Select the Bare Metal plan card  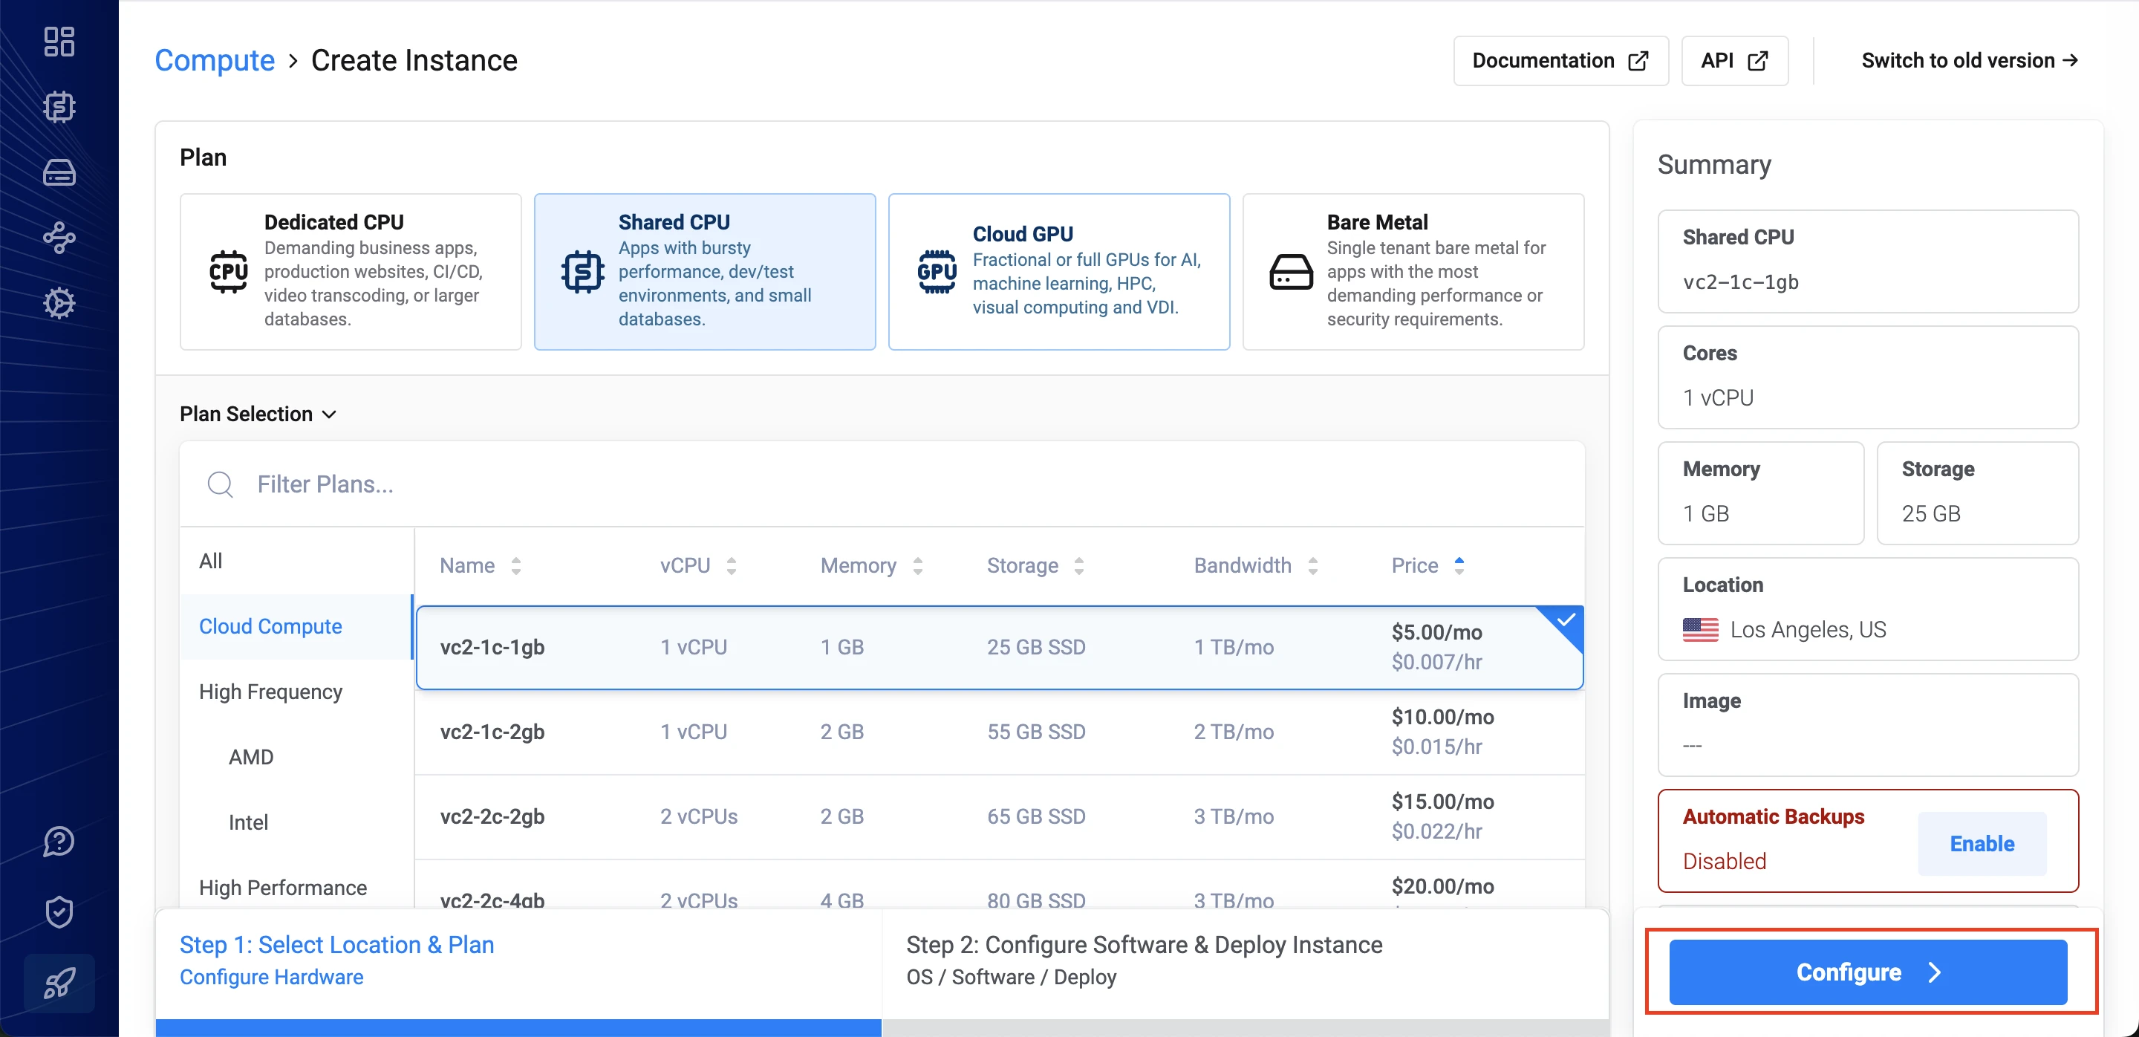(x=1413, y=271)
